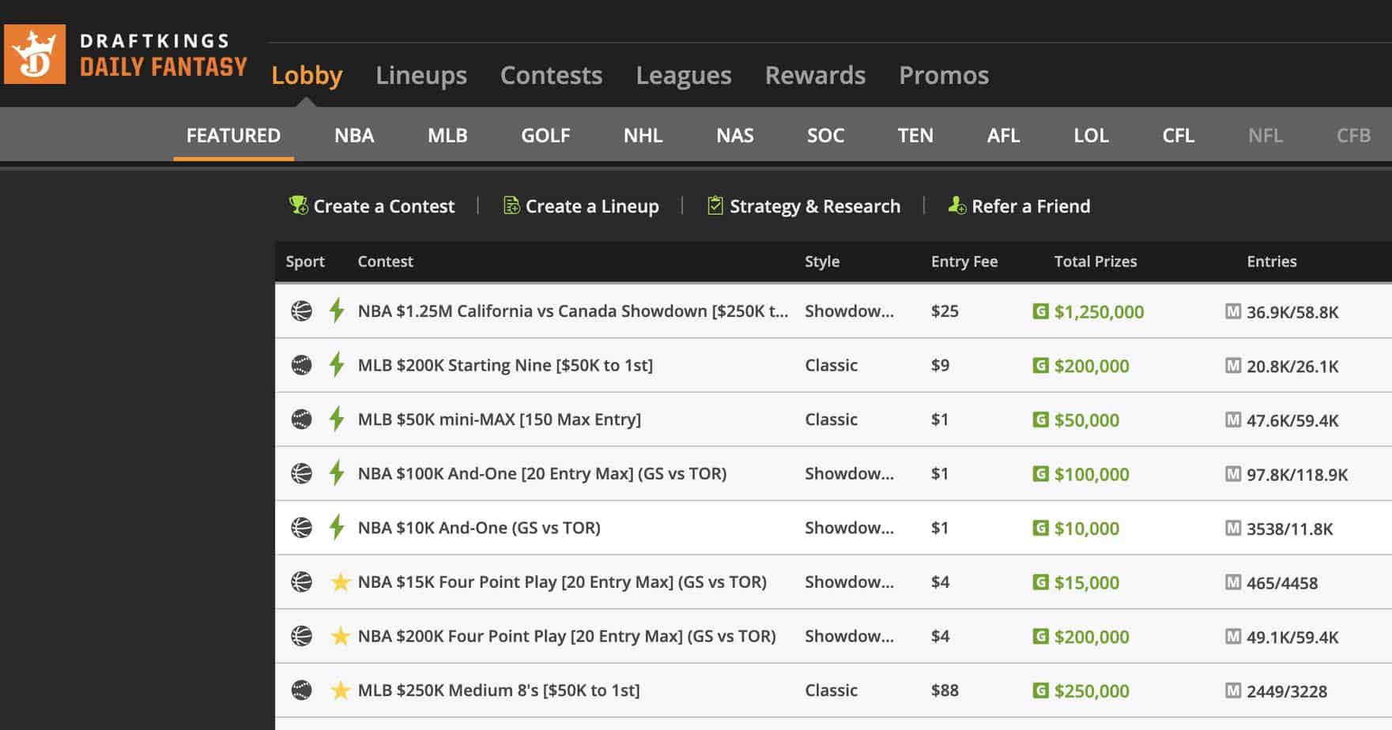Click baseball icon in the MLB $250K Medium 8's row

click(301, 690)
